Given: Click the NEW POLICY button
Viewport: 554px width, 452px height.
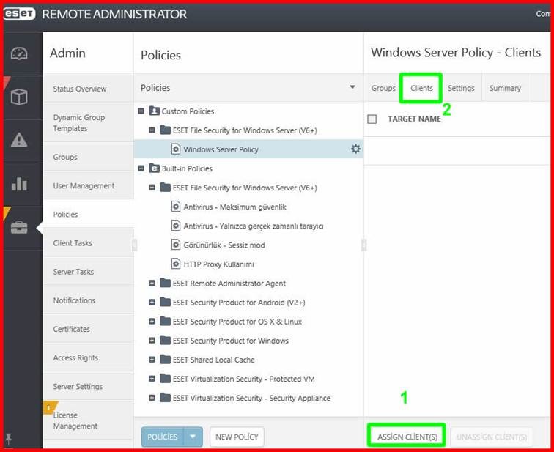Looking at the screenshot, I should click(x=237, y=437).
